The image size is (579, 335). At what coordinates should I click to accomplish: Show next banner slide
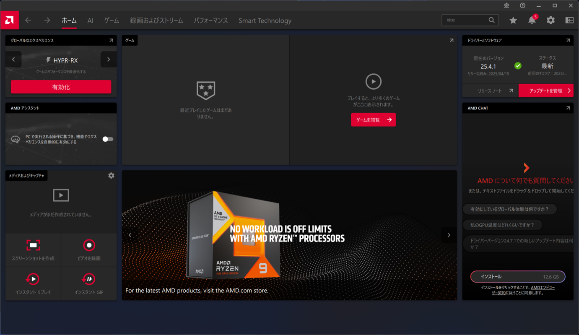pyautogui.click(x=449, y=235)
